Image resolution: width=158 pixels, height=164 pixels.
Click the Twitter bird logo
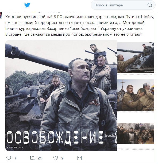[27, 5]
